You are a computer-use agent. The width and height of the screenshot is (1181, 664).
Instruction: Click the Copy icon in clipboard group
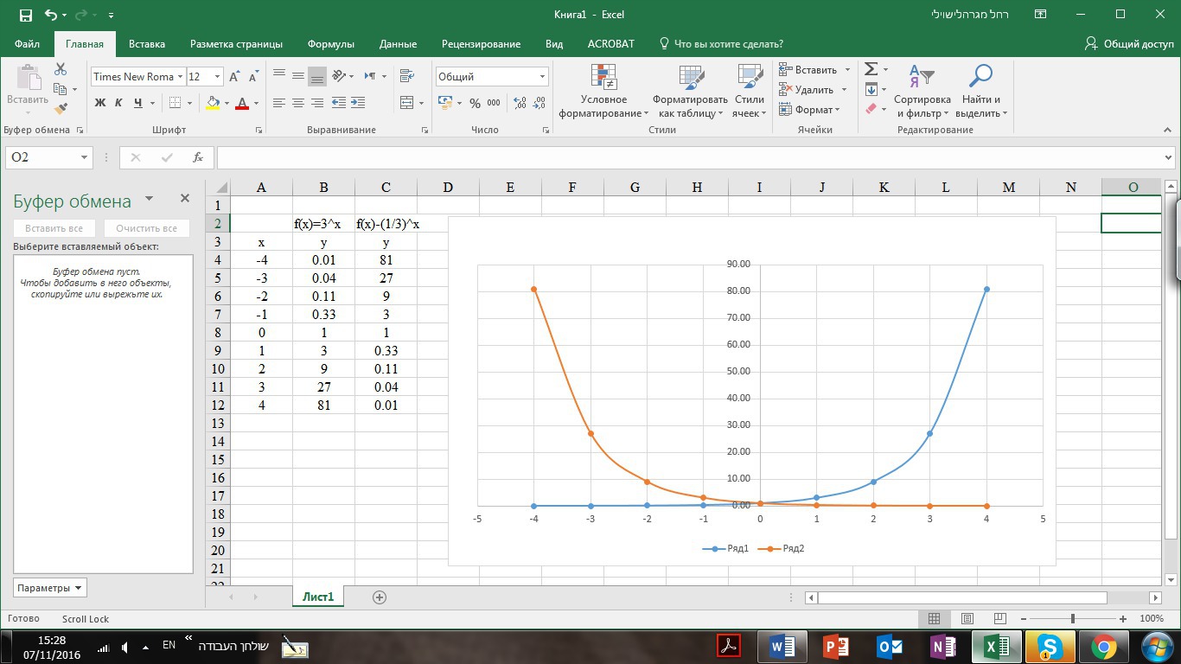point(60,89)
